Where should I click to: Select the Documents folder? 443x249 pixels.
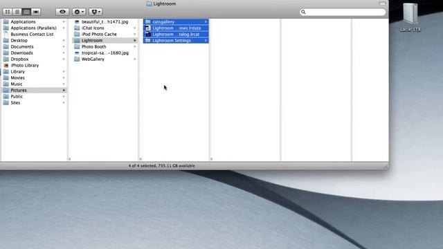(34, 46)
